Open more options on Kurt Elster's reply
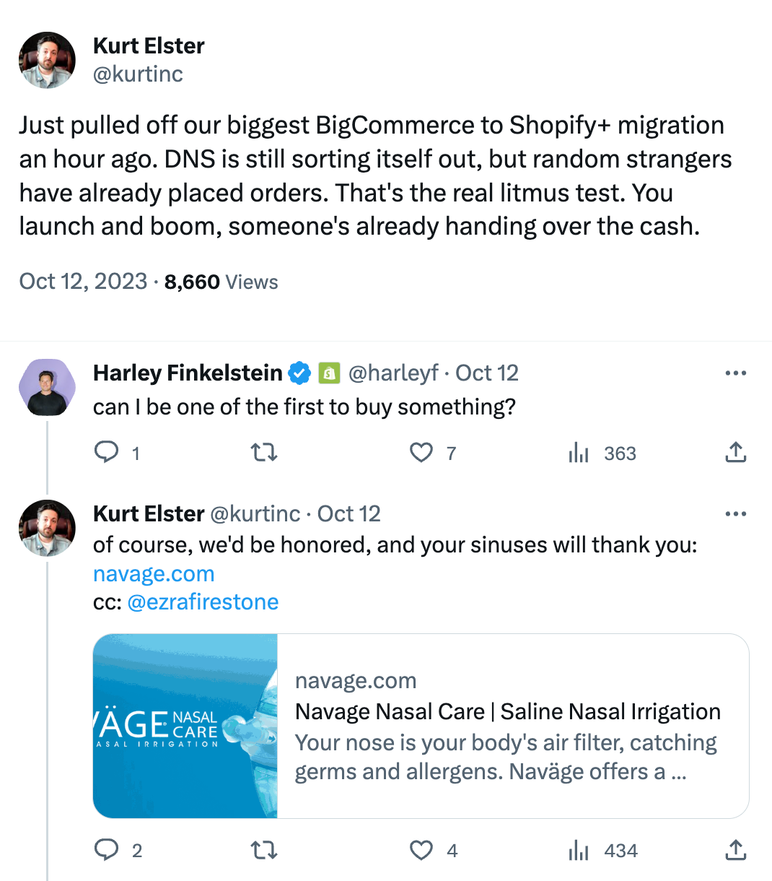772x881 pixels. 735,514
